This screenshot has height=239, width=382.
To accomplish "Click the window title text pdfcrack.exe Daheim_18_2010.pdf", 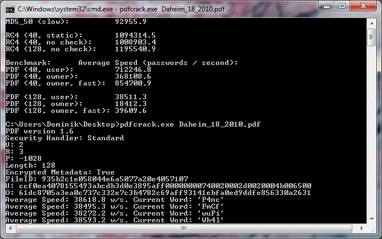I will tap(172, 9).
